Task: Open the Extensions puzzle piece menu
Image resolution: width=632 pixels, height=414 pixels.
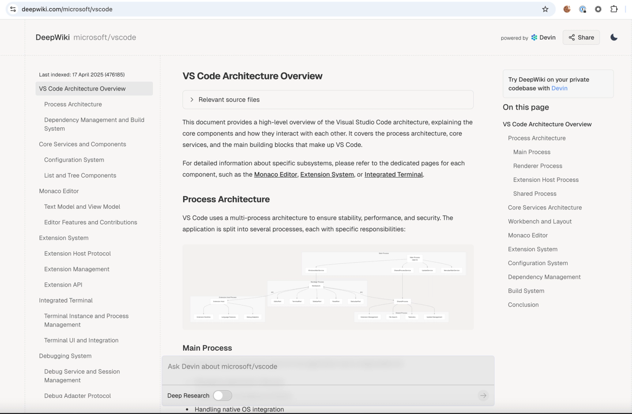Action: tap(614, 9)
